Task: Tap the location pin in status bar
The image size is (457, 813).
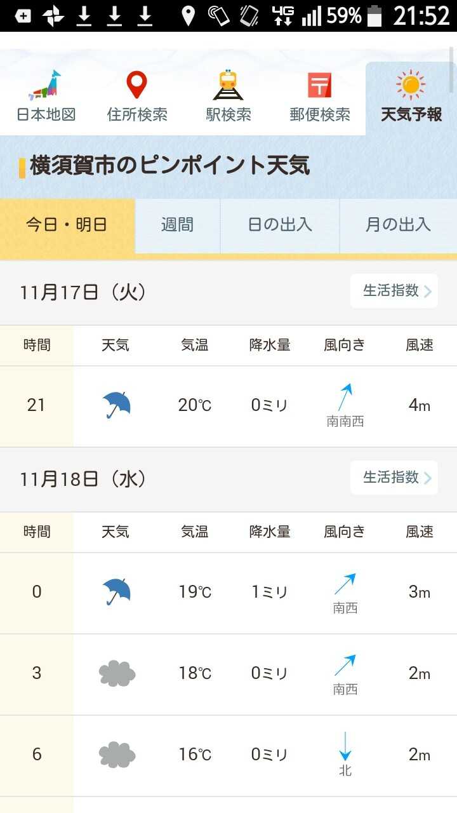Action: point(188,16)
